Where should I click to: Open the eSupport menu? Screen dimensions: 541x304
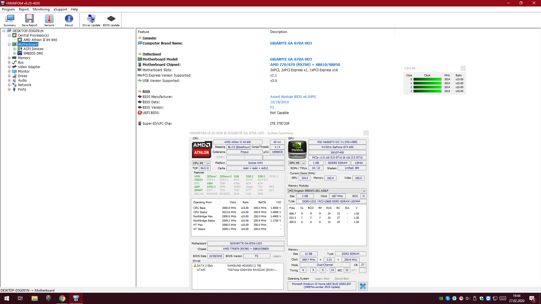tap(60, 9)
